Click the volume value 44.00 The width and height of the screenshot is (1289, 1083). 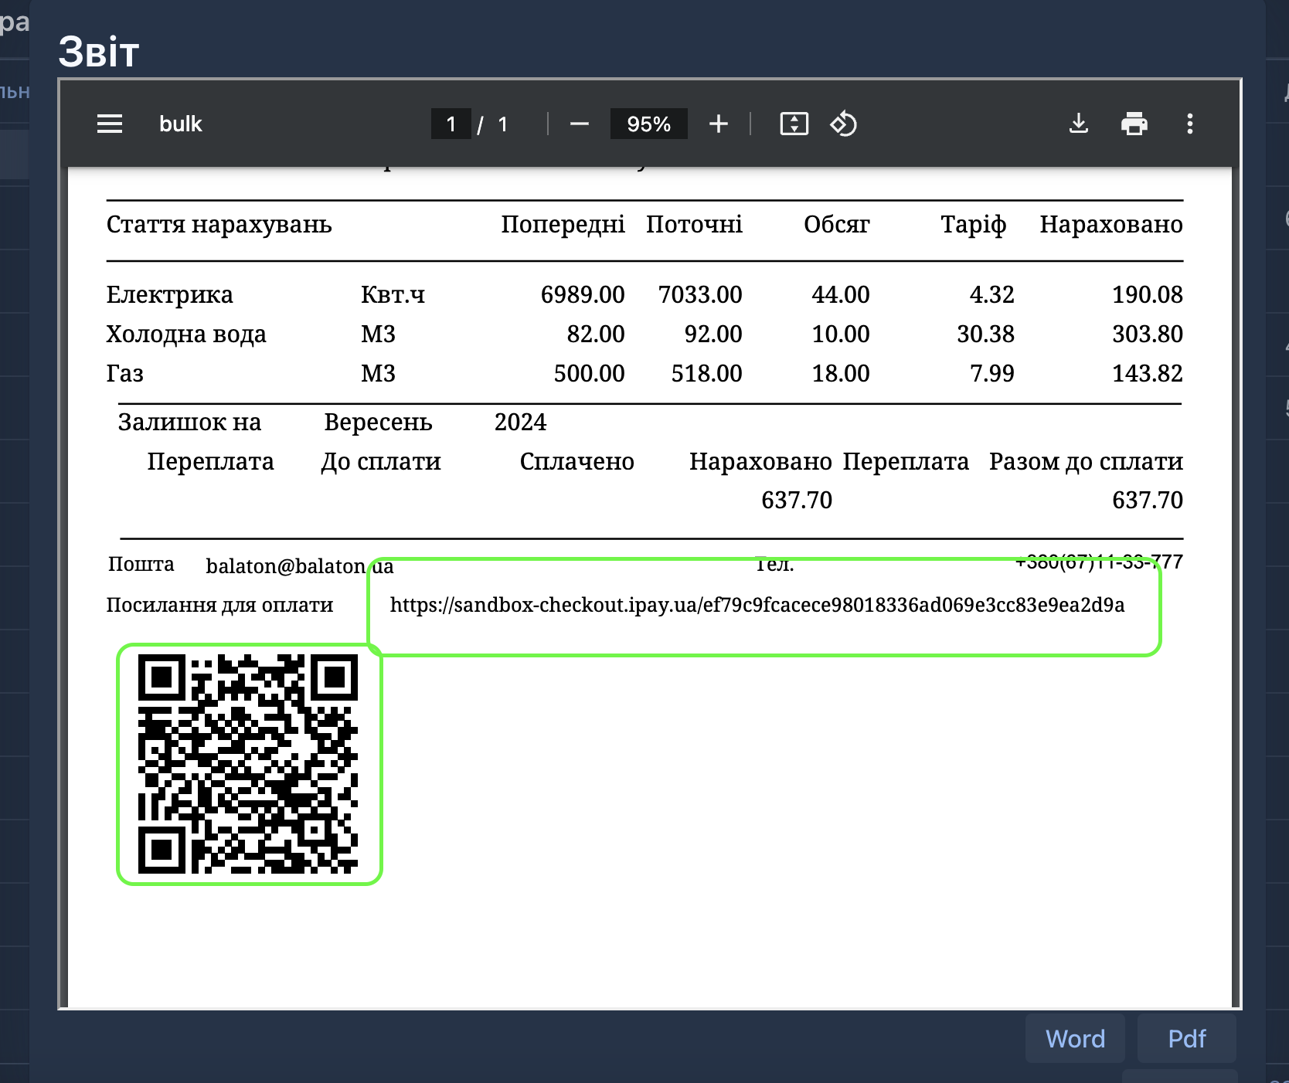tap(841, 294)
